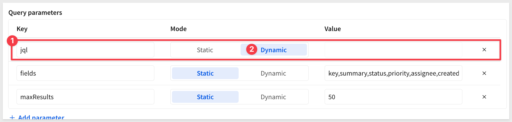
Task: Pick Static mode for maxResults
Action: click(205, 97)
